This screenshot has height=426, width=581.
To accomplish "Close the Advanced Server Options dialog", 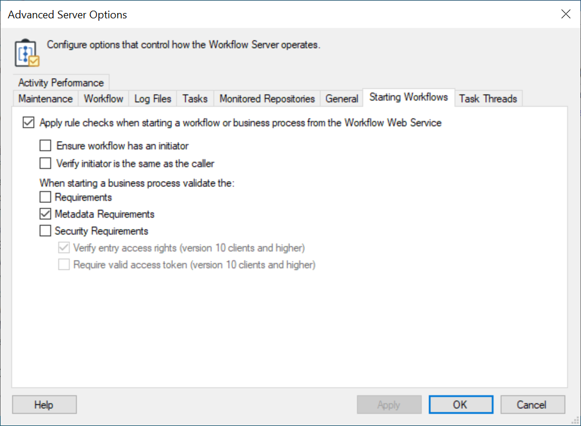I will click(x=566, y=15).
